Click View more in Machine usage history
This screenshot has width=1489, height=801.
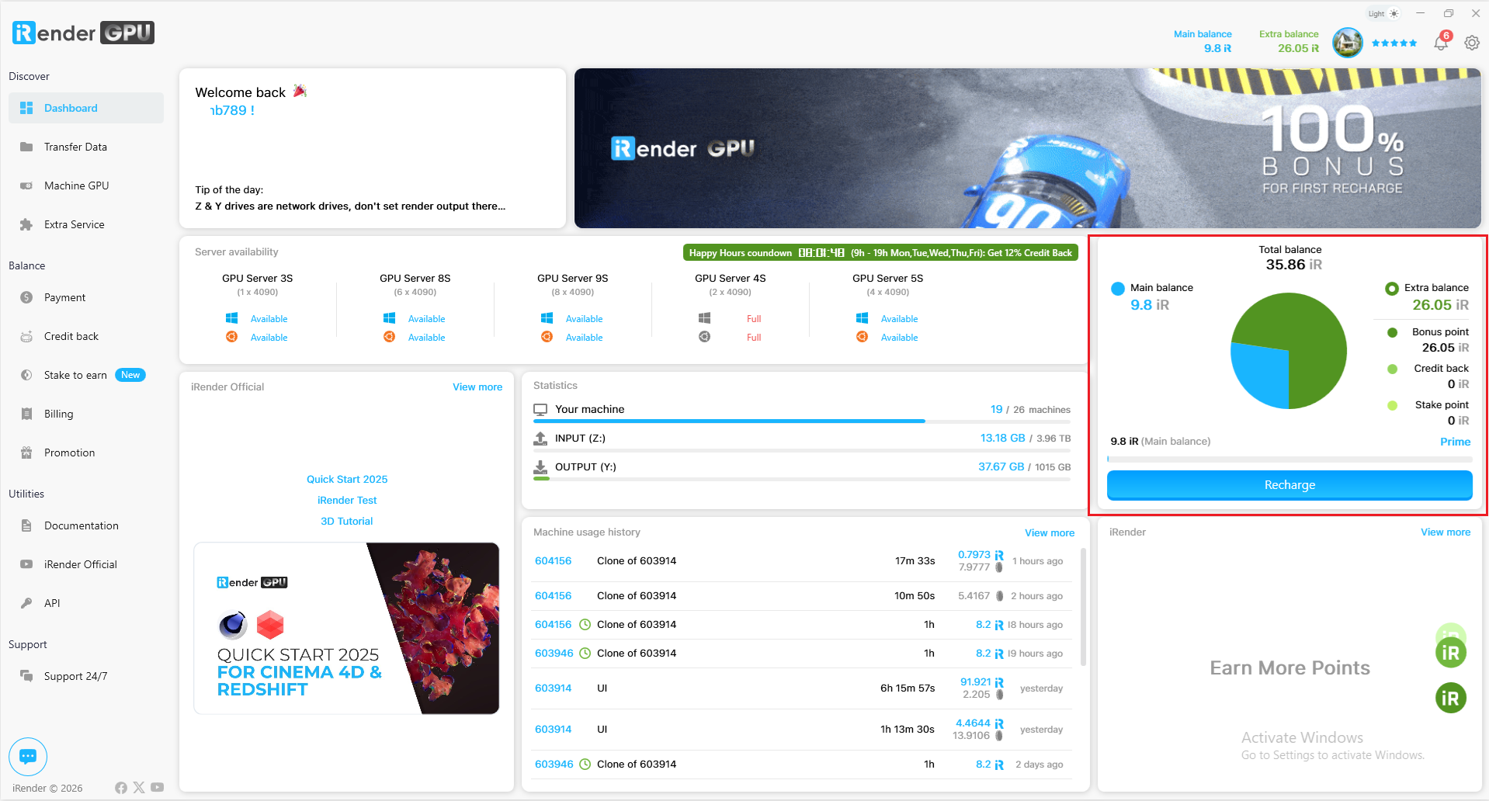coord(1049,532)
